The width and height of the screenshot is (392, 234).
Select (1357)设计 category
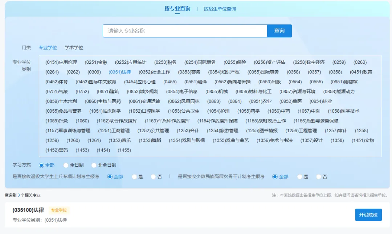pos(311,141)
